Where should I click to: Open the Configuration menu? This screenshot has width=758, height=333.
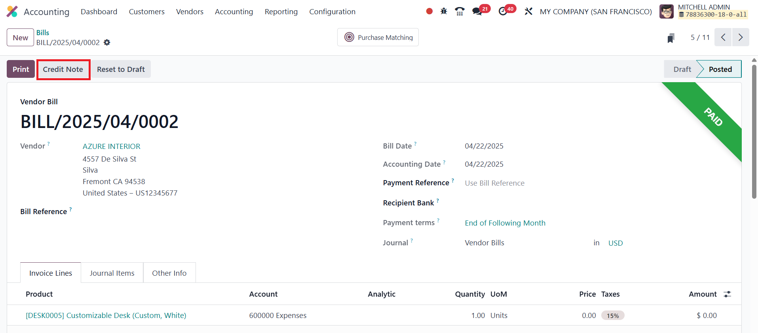[332, 12]
